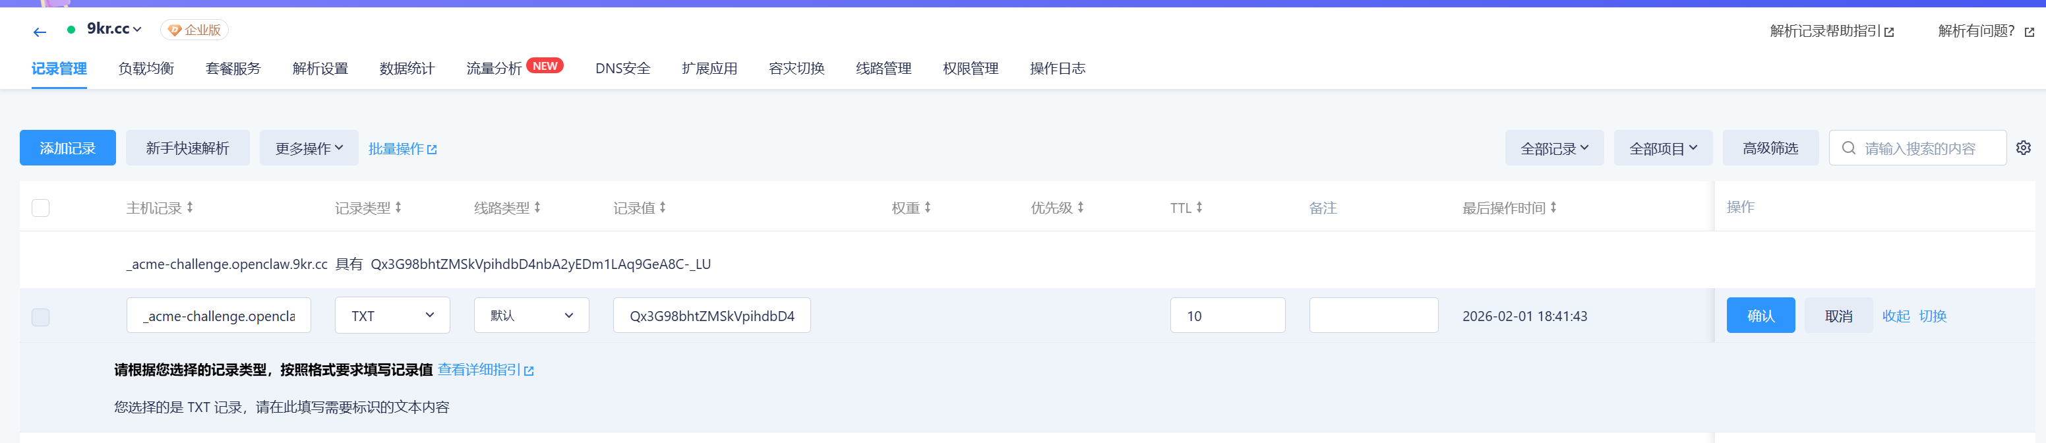Sort by record value column arrows
Screen dimensions: 2046x443
point(663,207)
